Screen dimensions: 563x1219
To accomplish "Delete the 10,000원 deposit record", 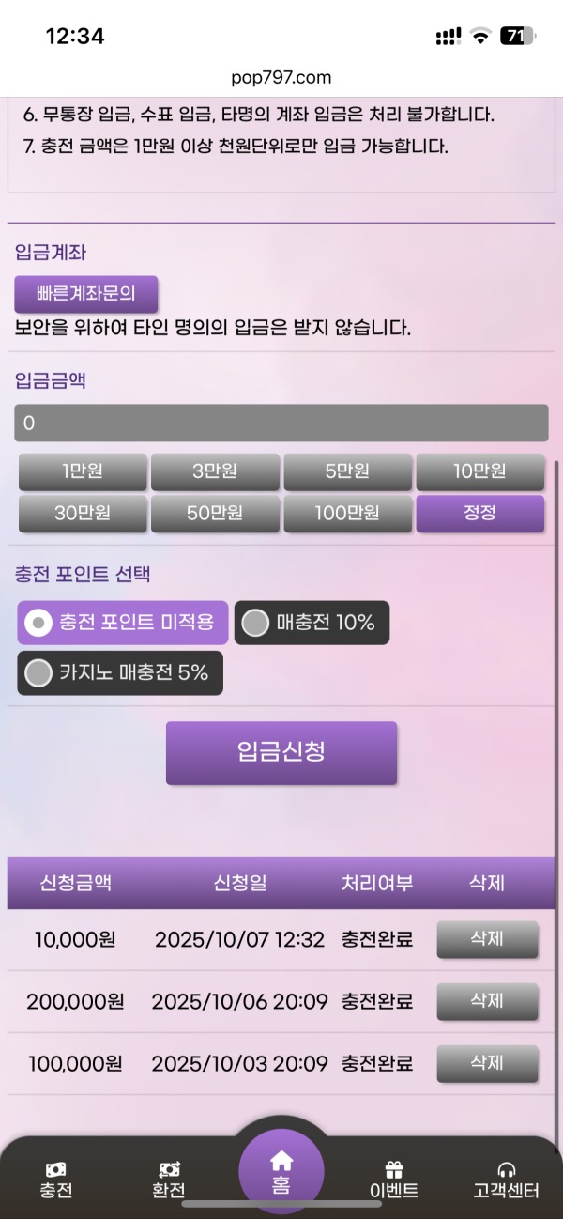I will (x=487, y=938).
